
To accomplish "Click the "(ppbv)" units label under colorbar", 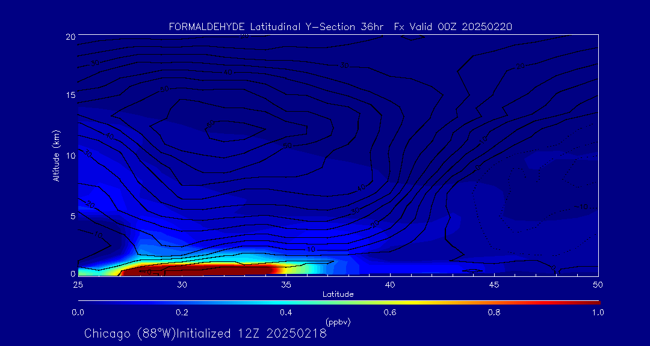I will click(338, 321).
